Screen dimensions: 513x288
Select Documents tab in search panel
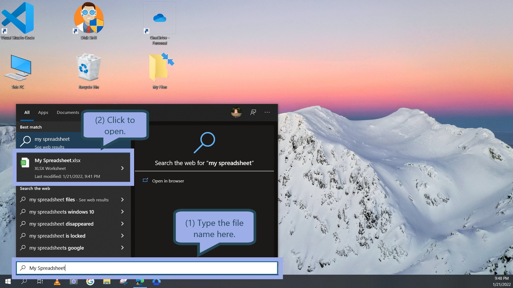(67, 112)
